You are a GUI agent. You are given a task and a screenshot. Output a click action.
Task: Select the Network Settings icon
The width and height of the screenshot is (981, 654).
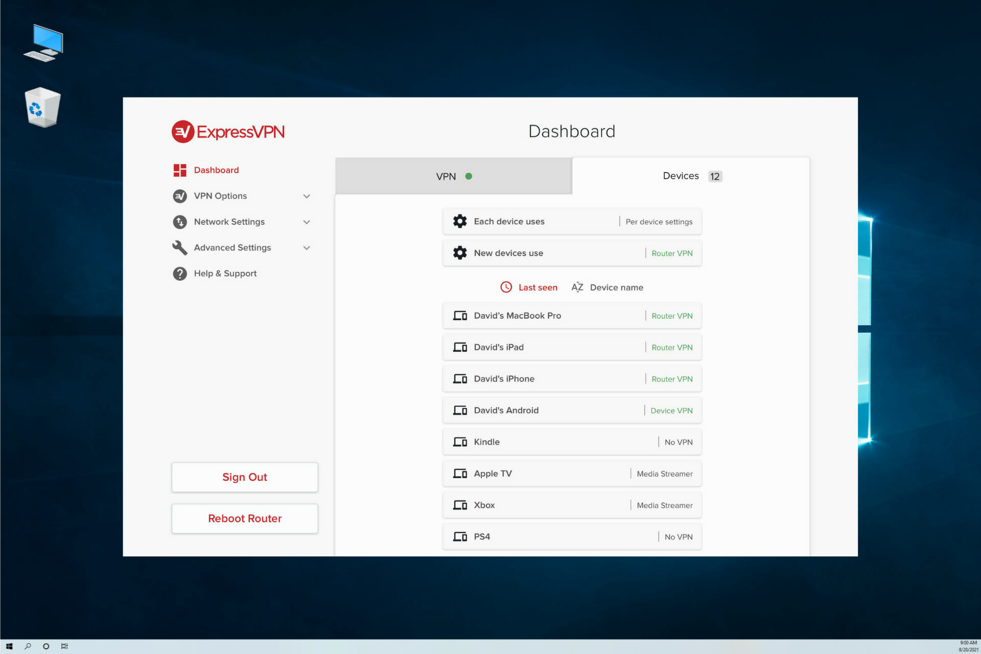(180, 222)
